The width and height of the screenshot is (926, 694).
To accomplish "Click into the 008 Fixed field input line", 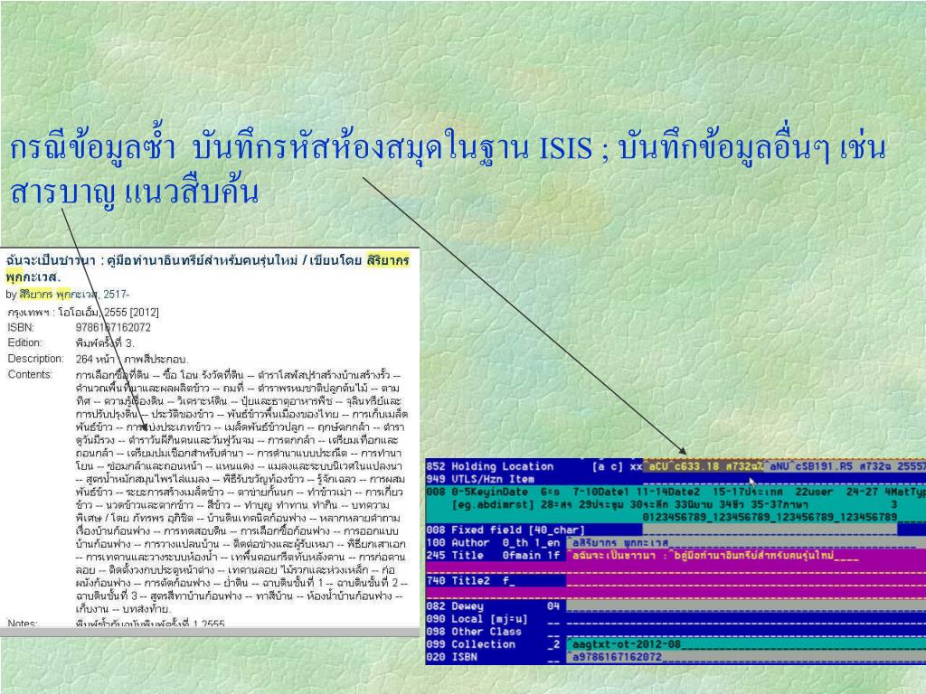I will 770,530.
